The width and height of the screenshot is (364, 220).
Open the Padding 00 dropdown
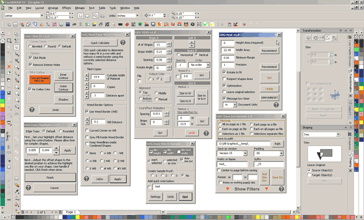[x=281, y=153]
